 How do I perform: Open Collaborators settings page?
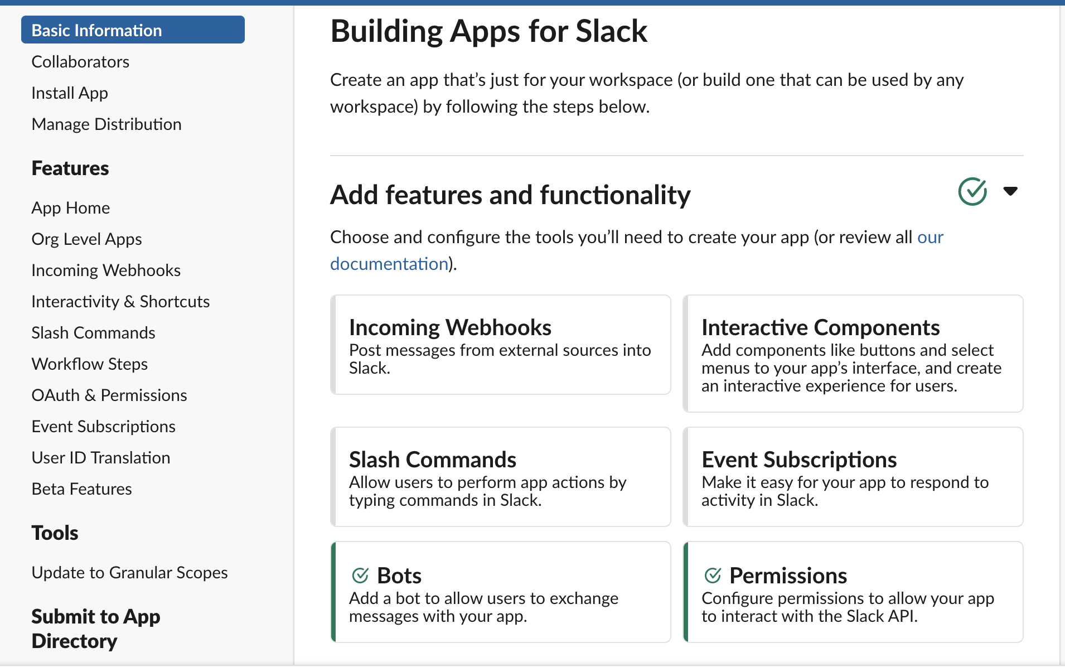(80, 61)
